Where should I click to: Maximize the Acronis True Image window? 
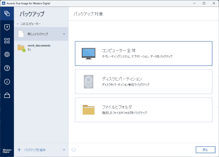pyautogui.click(x=204, y=3)
